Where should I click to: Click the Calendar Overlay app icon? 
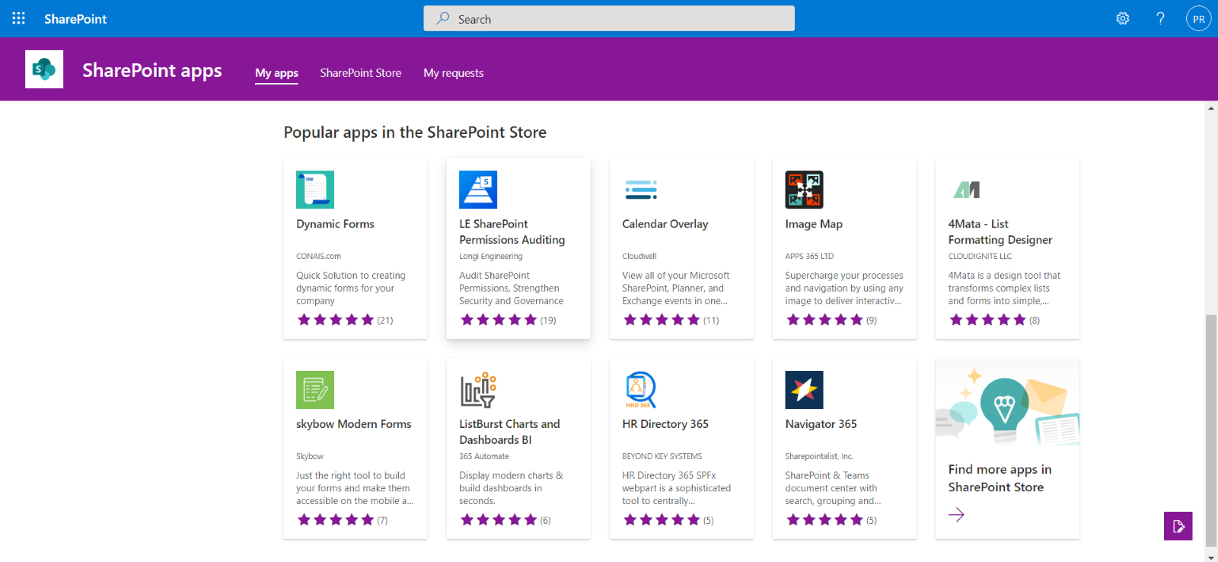click(641, 190)
